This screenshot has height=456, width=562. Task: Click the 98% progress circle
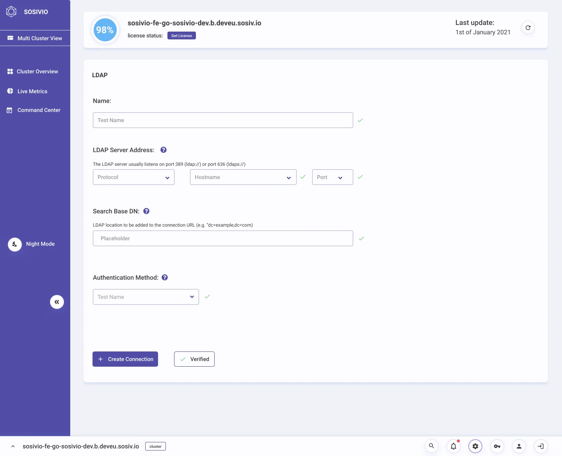pyautogui.click(x=105, y=30)
